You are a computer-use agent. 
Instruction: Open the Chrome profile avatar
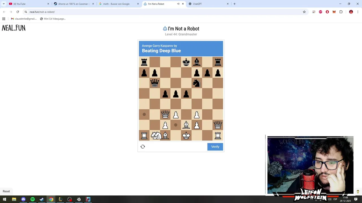[351, 12]
